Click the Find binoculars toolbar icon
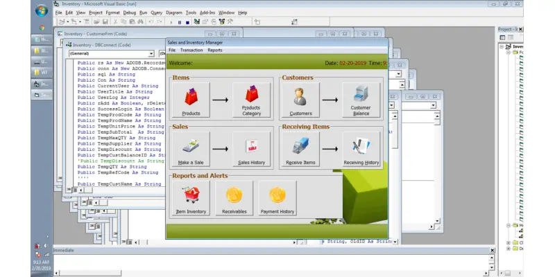555x277 pixels. coord(141,22)
